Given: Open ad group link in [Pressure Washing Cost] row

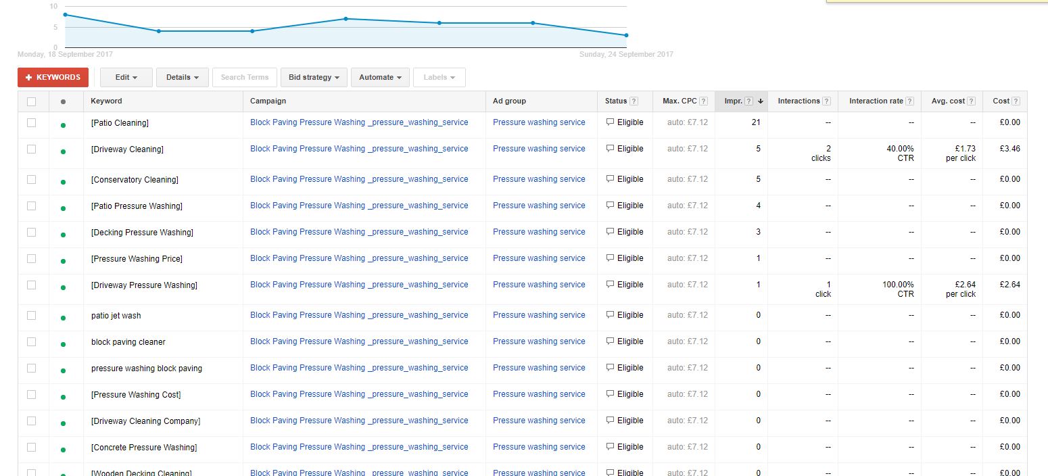Looking at the screenshot, I should point(539,394).
